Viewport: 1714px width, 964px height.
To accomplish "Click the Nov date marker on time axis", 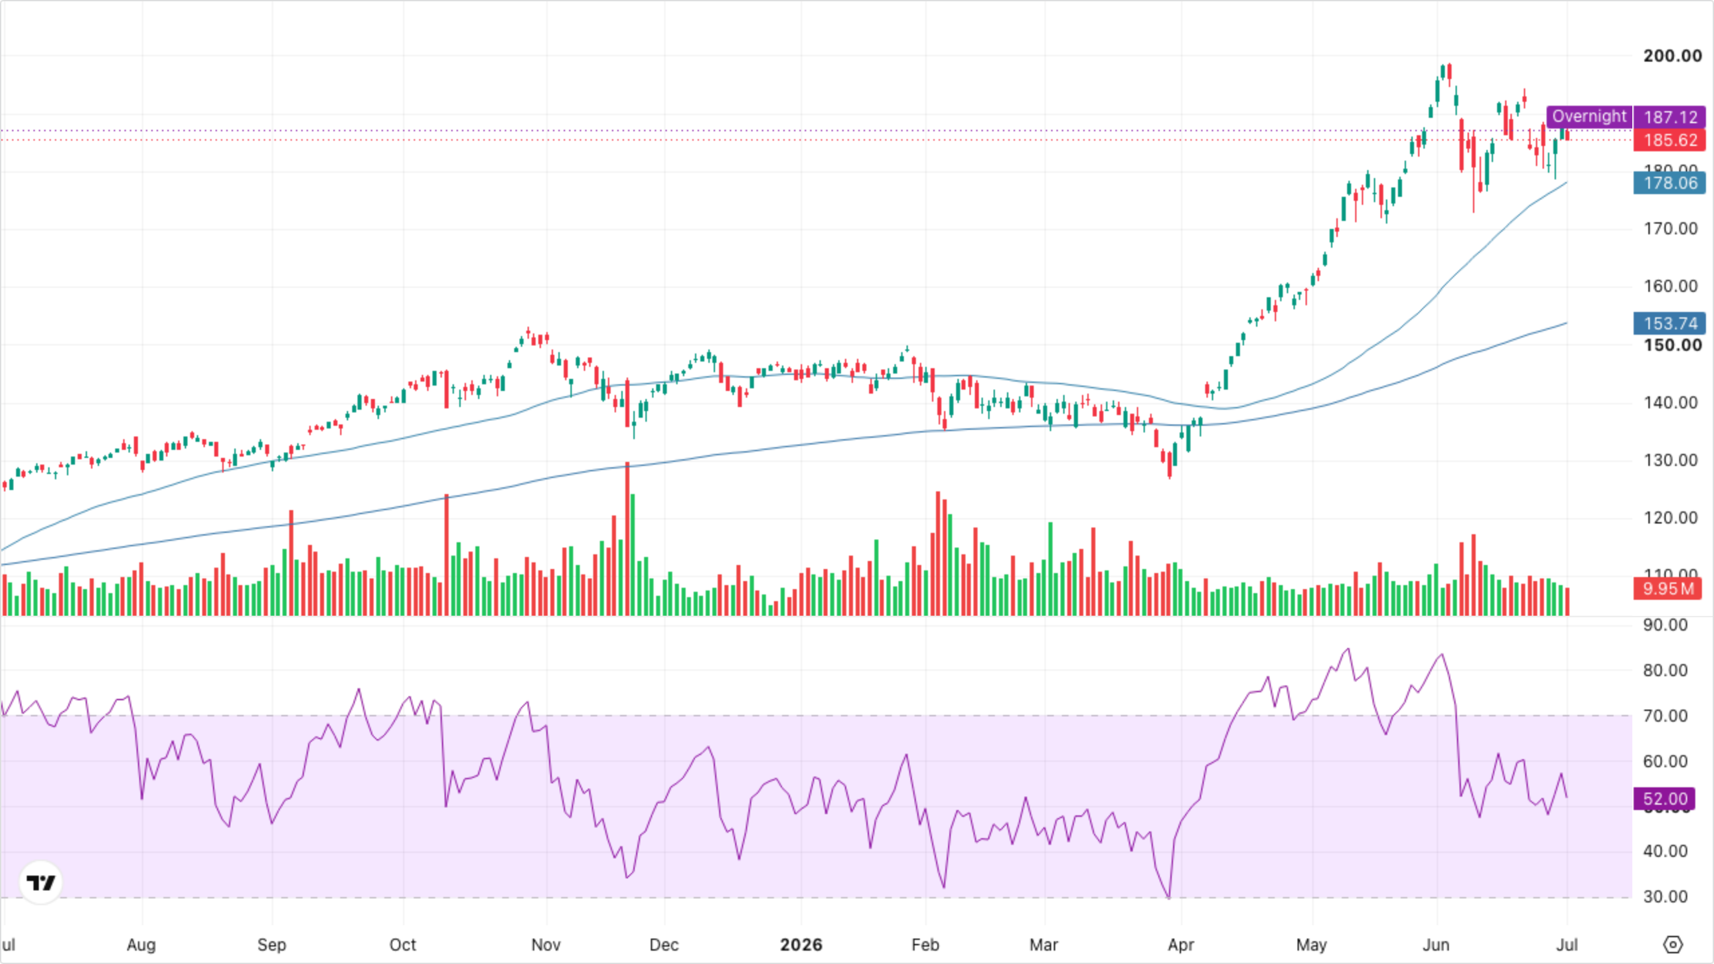I will (x=546, y=945).
